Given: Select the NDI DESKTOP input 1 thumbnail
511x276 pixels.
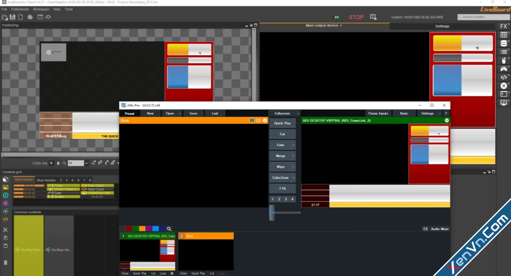Looking at the screenshot, I should click(147, 255).
